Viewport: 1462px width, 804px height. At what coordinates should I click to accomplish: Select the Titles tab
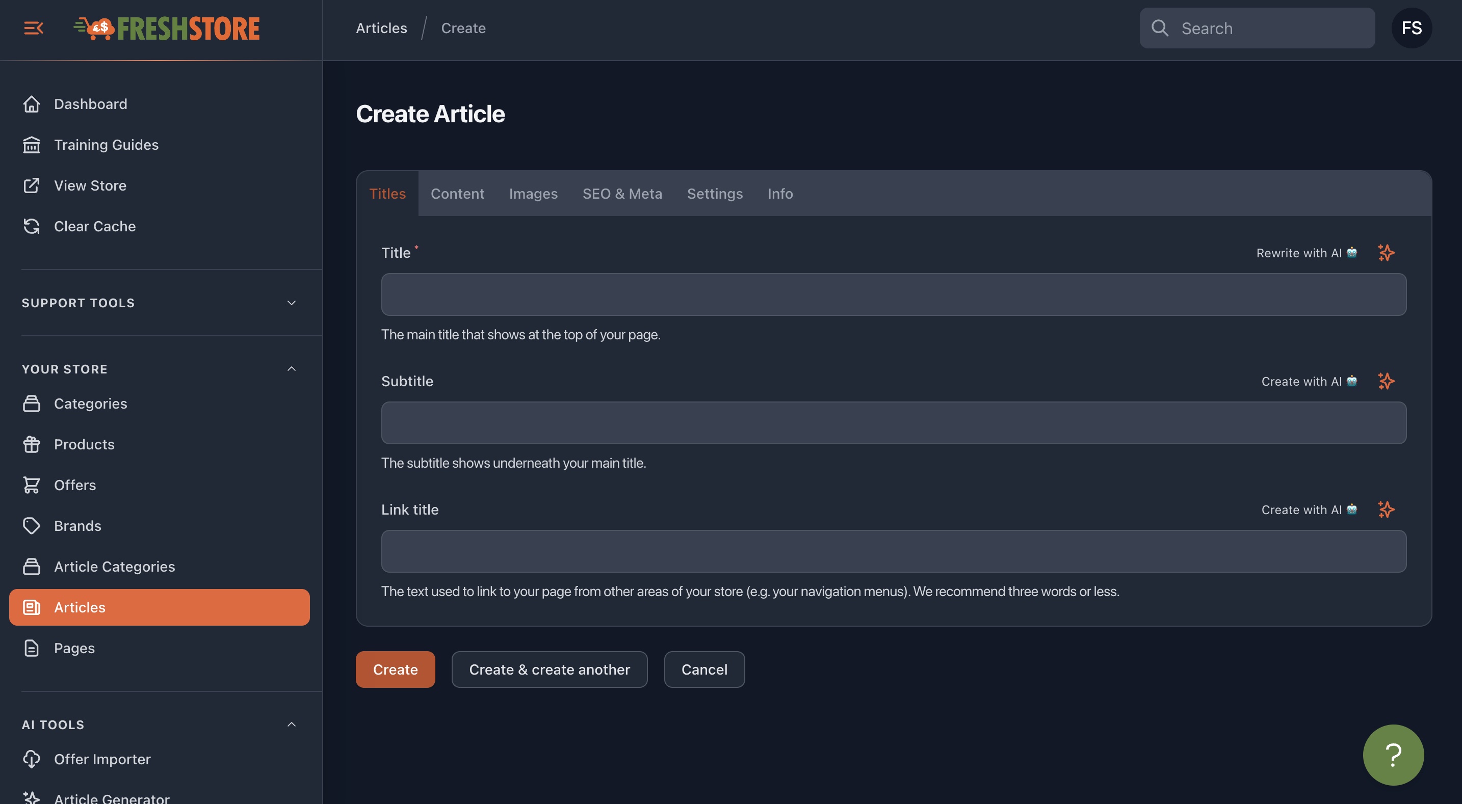(387, 194)
